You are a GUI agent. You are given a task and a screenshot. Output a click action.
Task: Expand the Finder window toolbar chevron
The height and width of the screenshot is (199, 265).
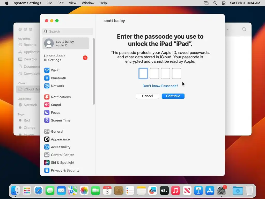coord(227,29)
